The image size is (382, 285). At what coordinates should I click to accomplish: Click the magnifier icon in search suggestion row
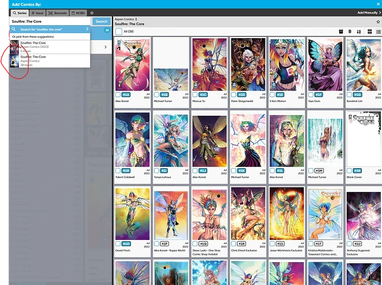pyautogui.click(x=14, y=29)
